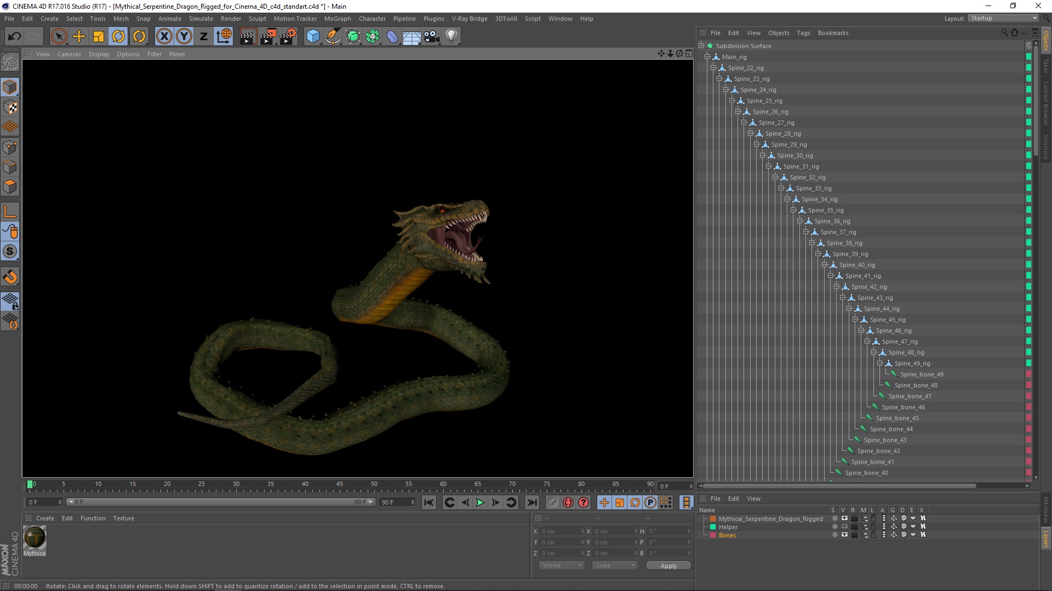Select the Scale tool

coord(99,37)
